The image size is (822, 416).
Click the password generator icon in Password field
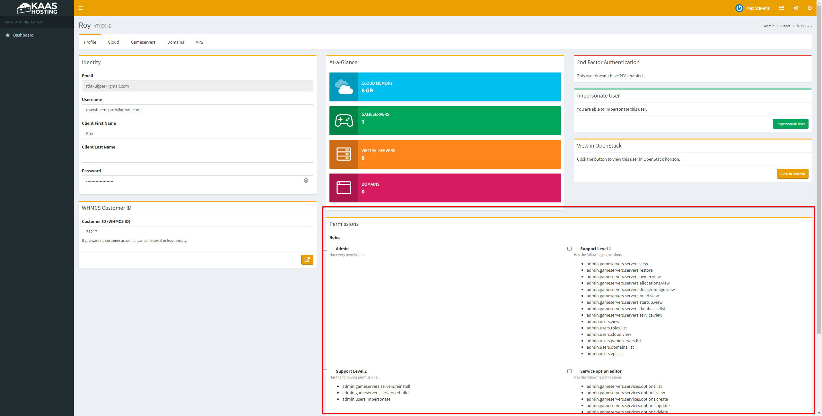306,181
